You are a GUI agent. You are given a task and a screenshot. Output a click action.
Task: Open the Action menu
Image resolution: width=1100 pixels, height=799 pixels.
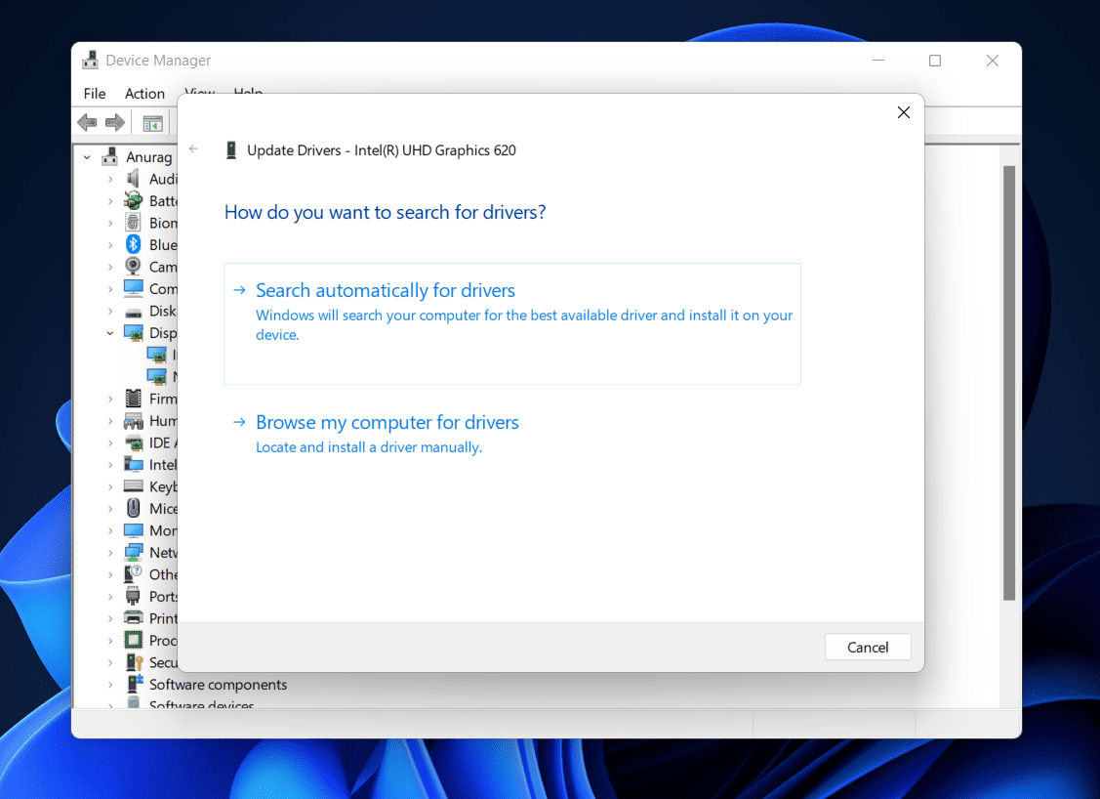[x=144, y=94]
